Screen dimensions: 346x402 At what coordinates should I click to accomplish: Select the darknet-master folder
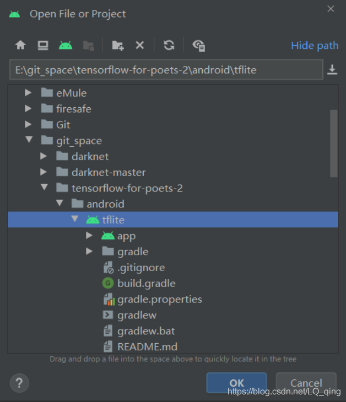tap(173, 172)
